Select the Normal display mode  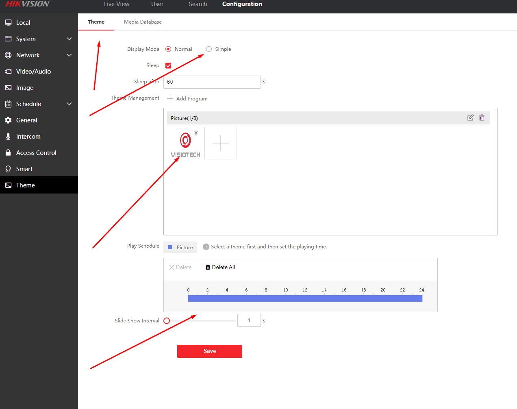pyautogui.click(x=168, y=49)
